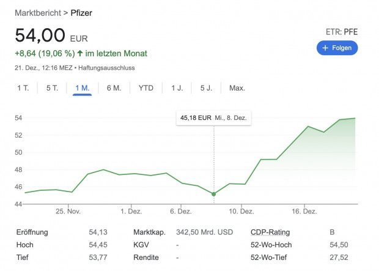The image size is (379, 271).
Task: Follow Pfizer with the Folgen button
Action: click(x=337, y=48)
